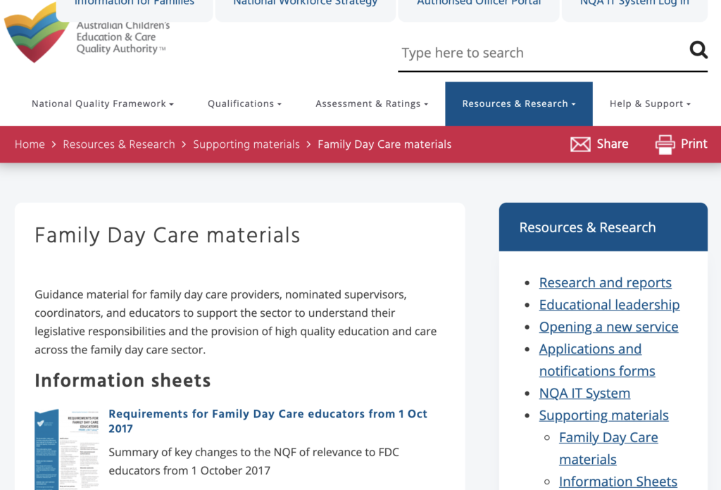
Task: Open the NQA IT System Log in tab
Action: point(634,4)
